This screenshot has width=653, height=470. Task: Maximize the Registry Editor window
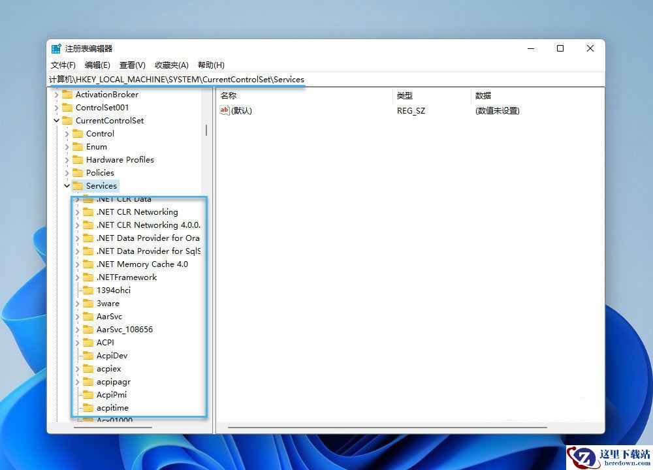(x=560, y=49)
